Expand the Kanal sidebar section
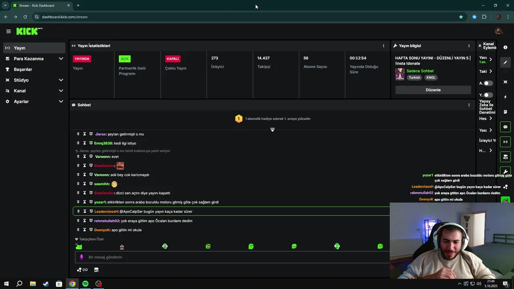The height and width of the screenshot is (289, 514). click(x=61, y=91)
